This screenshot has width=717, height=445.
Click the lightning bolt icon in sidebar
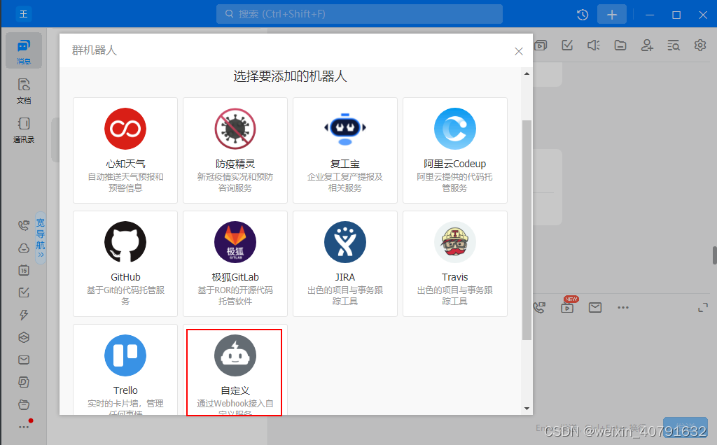24,315
